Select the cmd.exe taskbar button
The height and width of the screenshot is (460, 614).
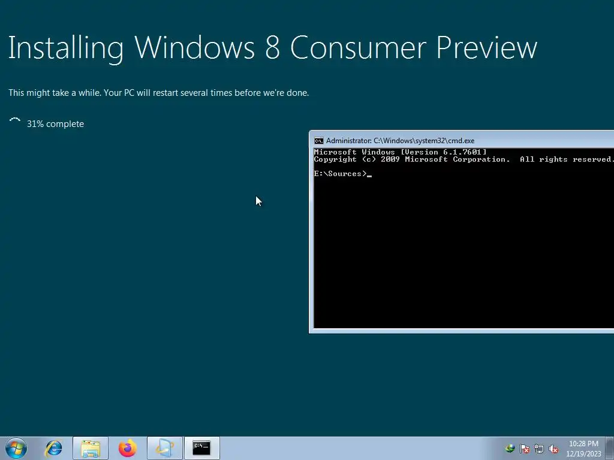pos(202,448)
